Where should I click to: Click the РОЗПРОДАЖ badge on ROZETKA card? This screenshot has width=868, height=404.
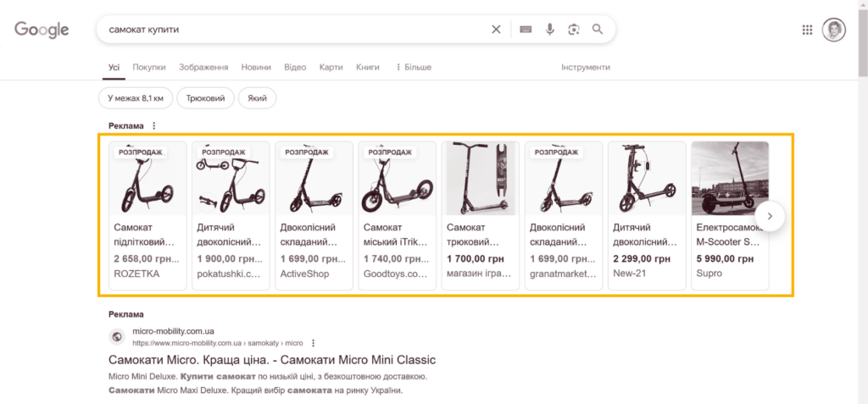point(141,152)
